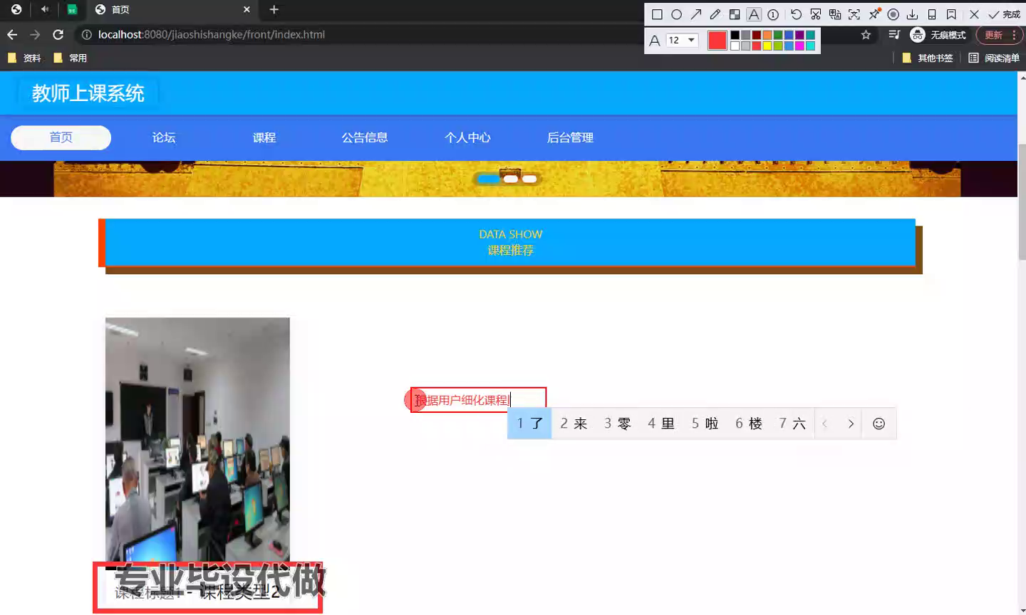Send screenshot to phone icon
Image resolution: width=1026 pixels, height=615 pixels.
click(x=932, y=14)
